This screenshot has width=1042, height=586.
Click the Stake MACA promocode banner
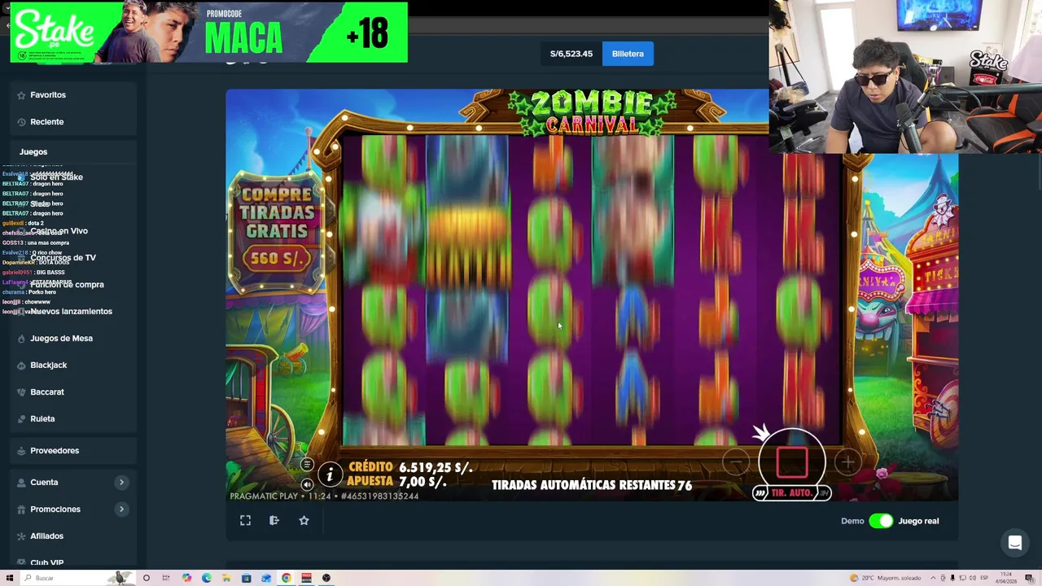click(209, 33)
